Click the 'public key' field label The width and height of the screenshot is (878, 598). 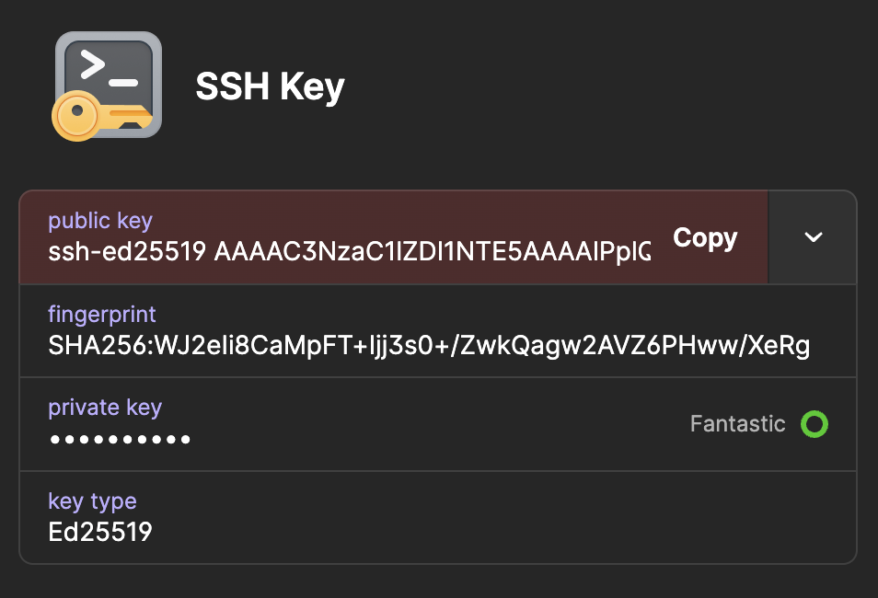(100, 221)
